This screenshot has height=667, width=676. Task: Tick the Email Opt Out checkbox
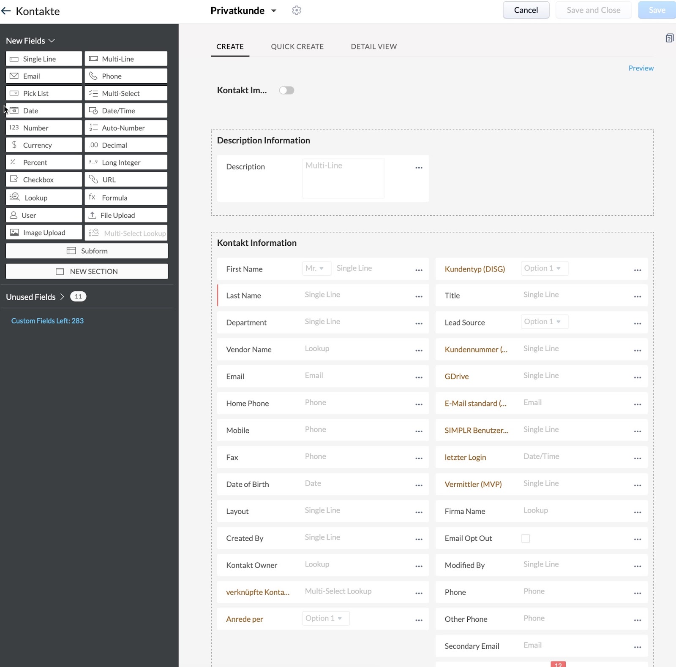click(x=526, y=538)
